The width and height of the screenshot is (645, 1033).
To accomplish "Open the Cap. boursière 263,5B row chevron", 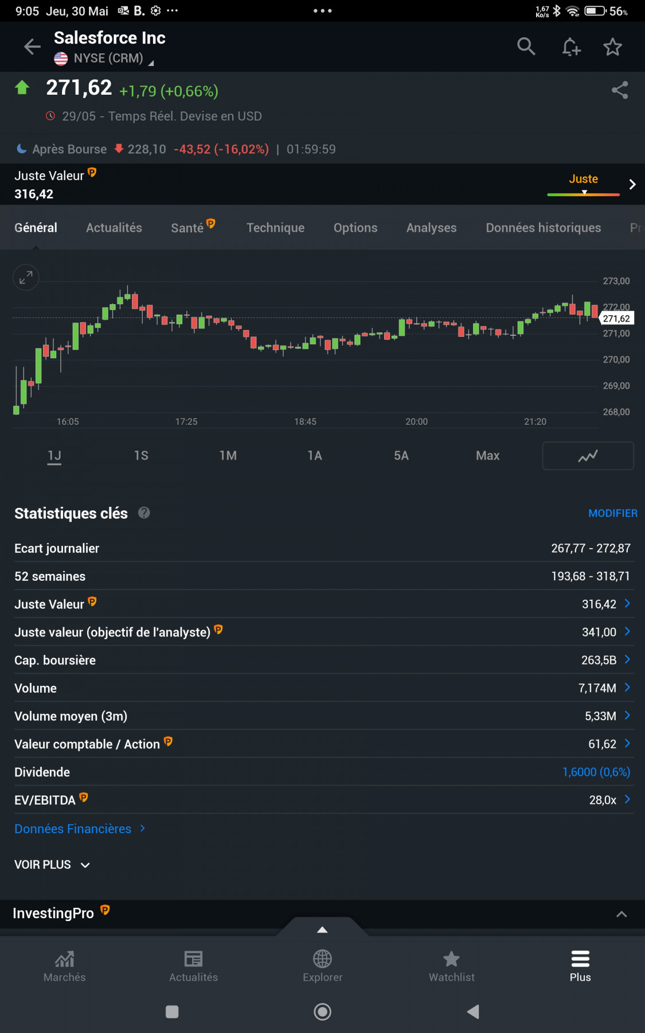I will [x=627, y=659].
